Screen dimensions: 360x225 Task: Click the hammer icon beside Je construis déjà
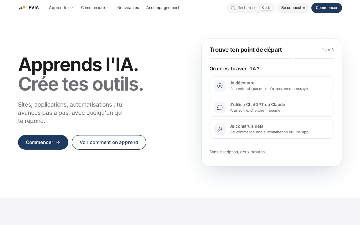[x=220, y=129]
